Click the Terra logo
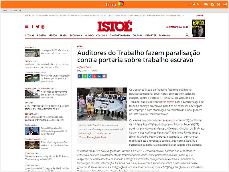The image size is (229, 172). tap(115, 4)
